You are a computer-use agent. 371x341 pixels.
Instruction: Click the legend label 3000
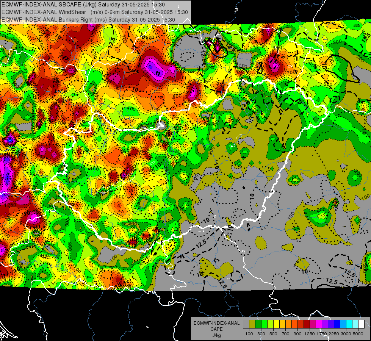coord(346,334)
